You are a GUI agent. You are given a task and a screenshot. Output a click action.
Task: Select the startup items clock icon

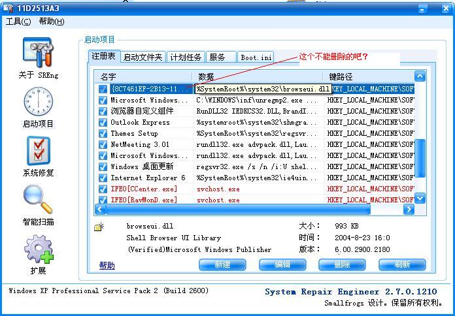[x=39, y=101]
